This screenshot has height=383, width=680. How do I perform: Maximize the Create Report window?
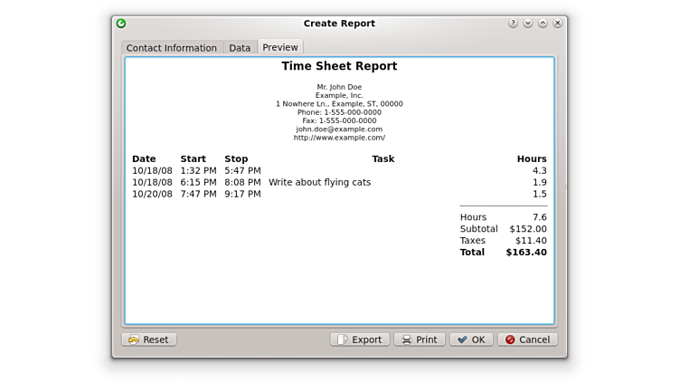pyautogui.click(x=543, y=24)
